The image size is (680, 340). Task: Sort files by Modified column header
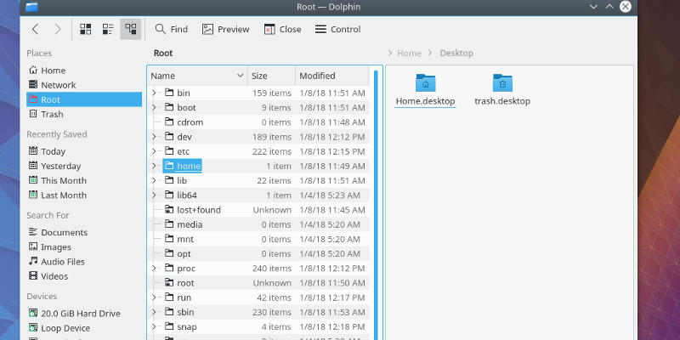point(317,76)
